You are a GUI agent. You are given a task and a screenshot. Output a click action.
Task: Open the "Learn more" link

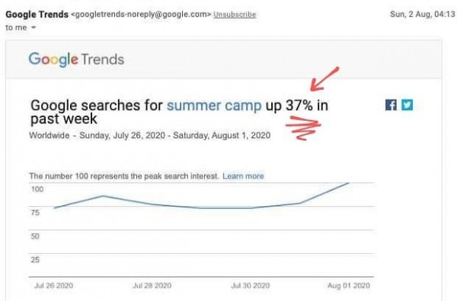tap(243, 176)
